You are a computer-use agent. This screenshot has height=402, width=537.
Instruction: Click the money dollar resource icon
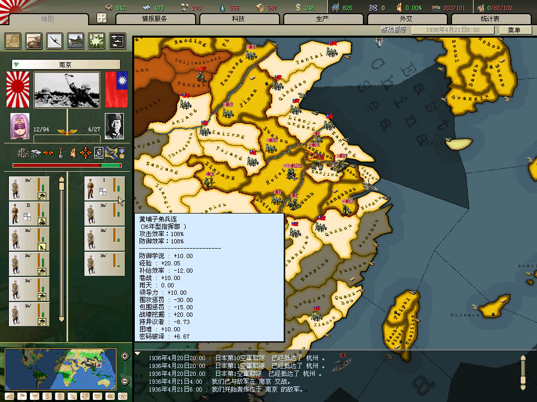(298, 7)
